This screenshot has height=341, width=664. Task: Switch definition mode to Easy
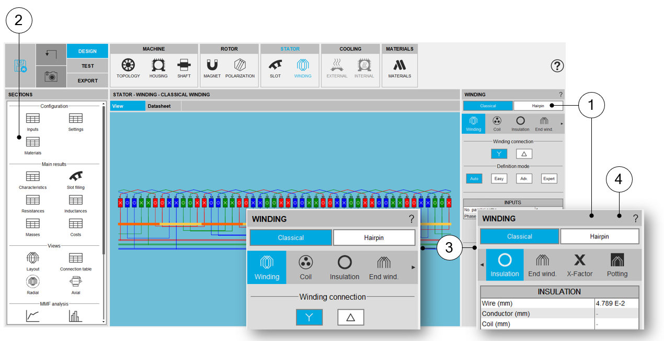[x=499, y=178]
